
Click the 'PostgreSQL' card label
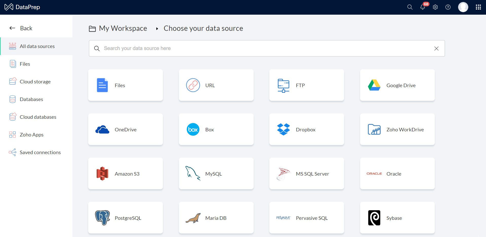(x=128, y=218)
